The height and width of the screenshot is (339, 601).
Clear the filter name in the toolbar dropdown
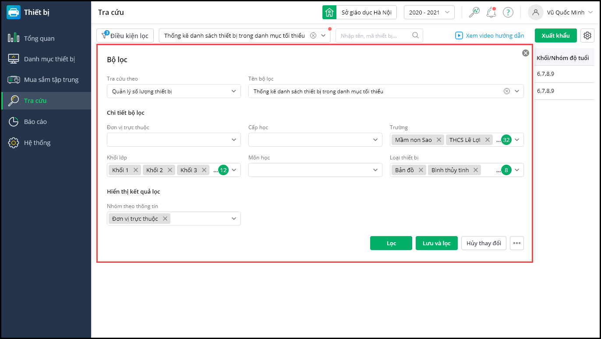coord(313,36)
